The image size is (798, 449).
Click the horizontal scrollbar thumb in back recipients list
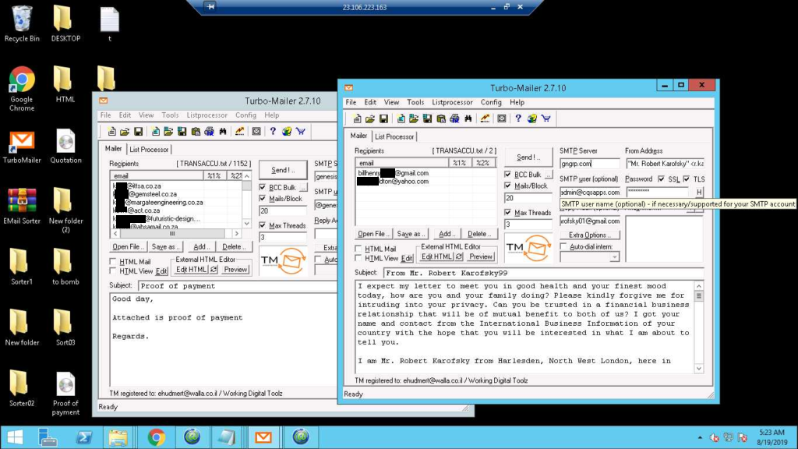[x=172, y=233]
